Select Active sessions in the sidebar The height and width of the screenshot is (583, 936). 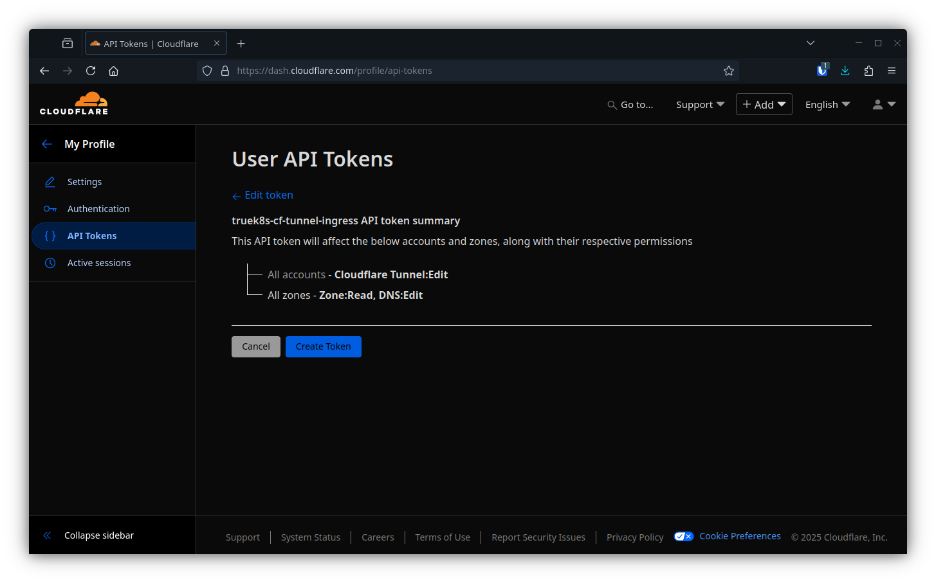(99, 263)
